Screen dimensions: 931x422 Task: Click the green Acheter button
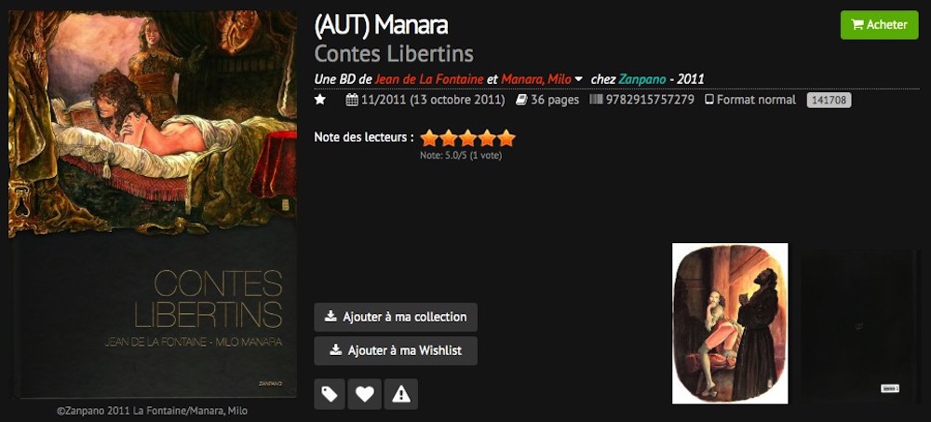pyautogui.click(x=880, y=25)
